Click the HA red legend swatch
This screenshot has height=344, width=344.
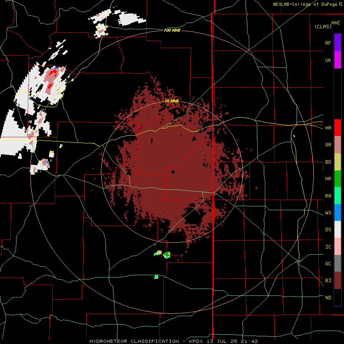[338, 128]
